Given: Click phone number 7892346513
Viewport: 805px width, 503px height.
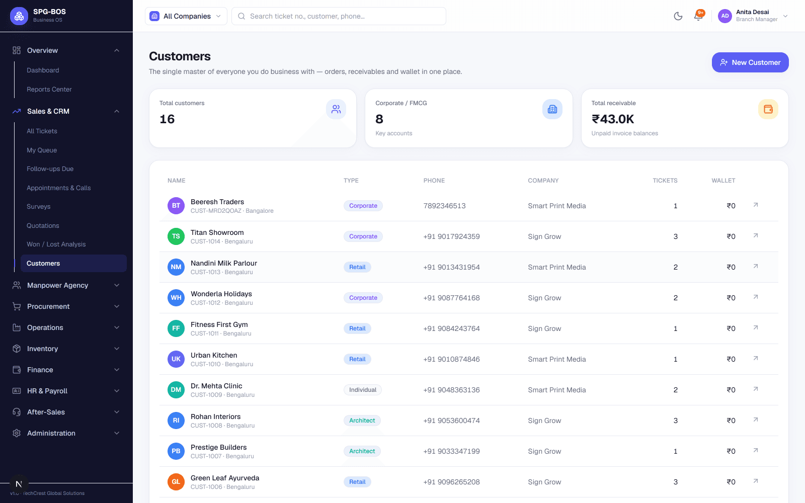Looking at the screenshot, I should click(445, 206).
